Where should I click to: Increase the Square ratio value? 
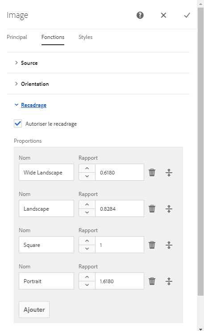point(87,241)
